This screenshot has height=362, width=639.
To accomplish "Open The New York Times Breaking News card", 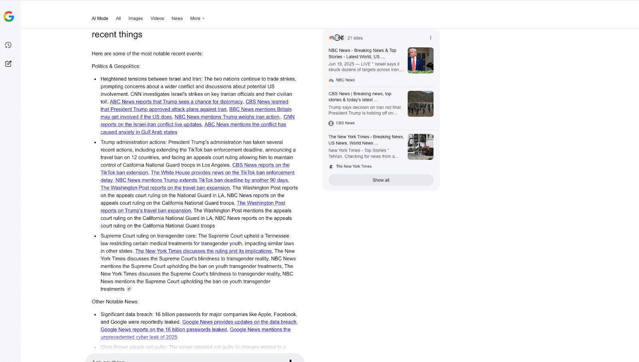I will (x=381, y=152).
